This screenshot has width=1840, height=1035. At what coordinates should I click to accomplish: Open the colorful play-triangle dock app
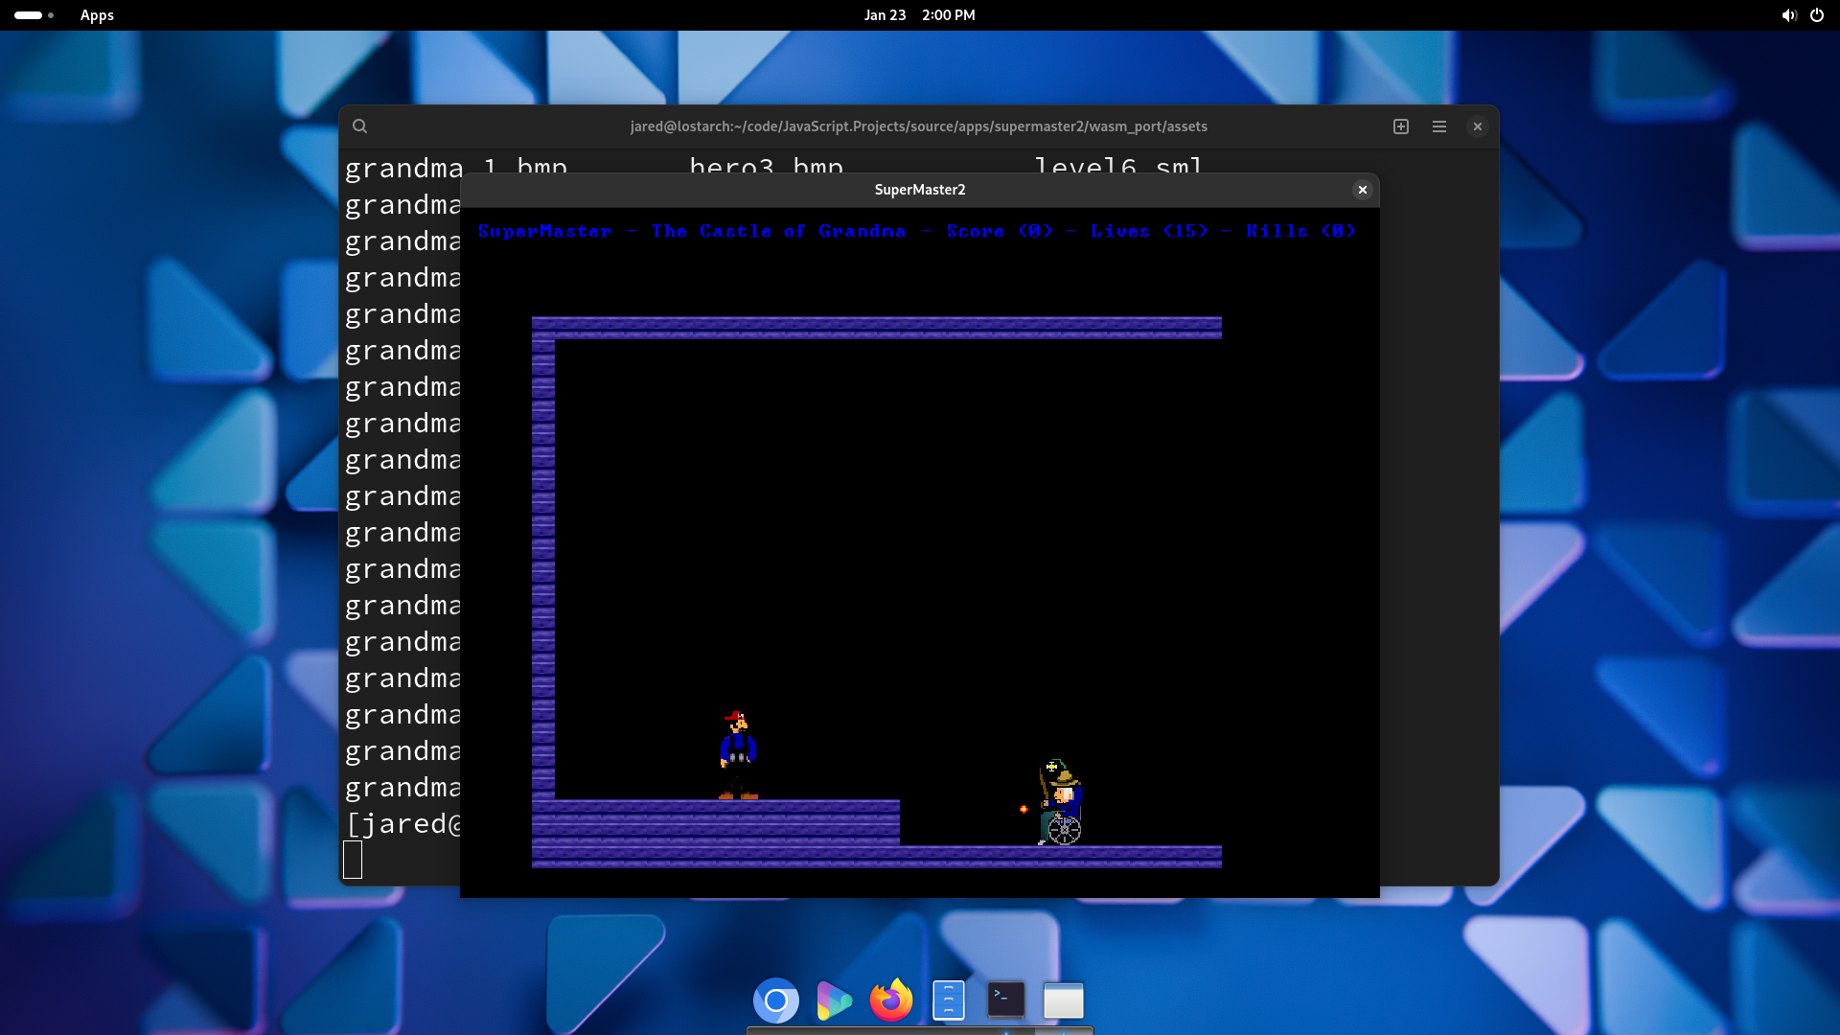coord(834,1001)
